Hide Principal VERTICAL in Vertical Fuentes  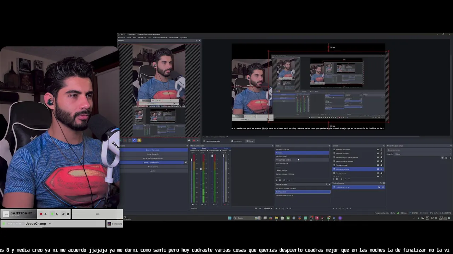point(379,187)
